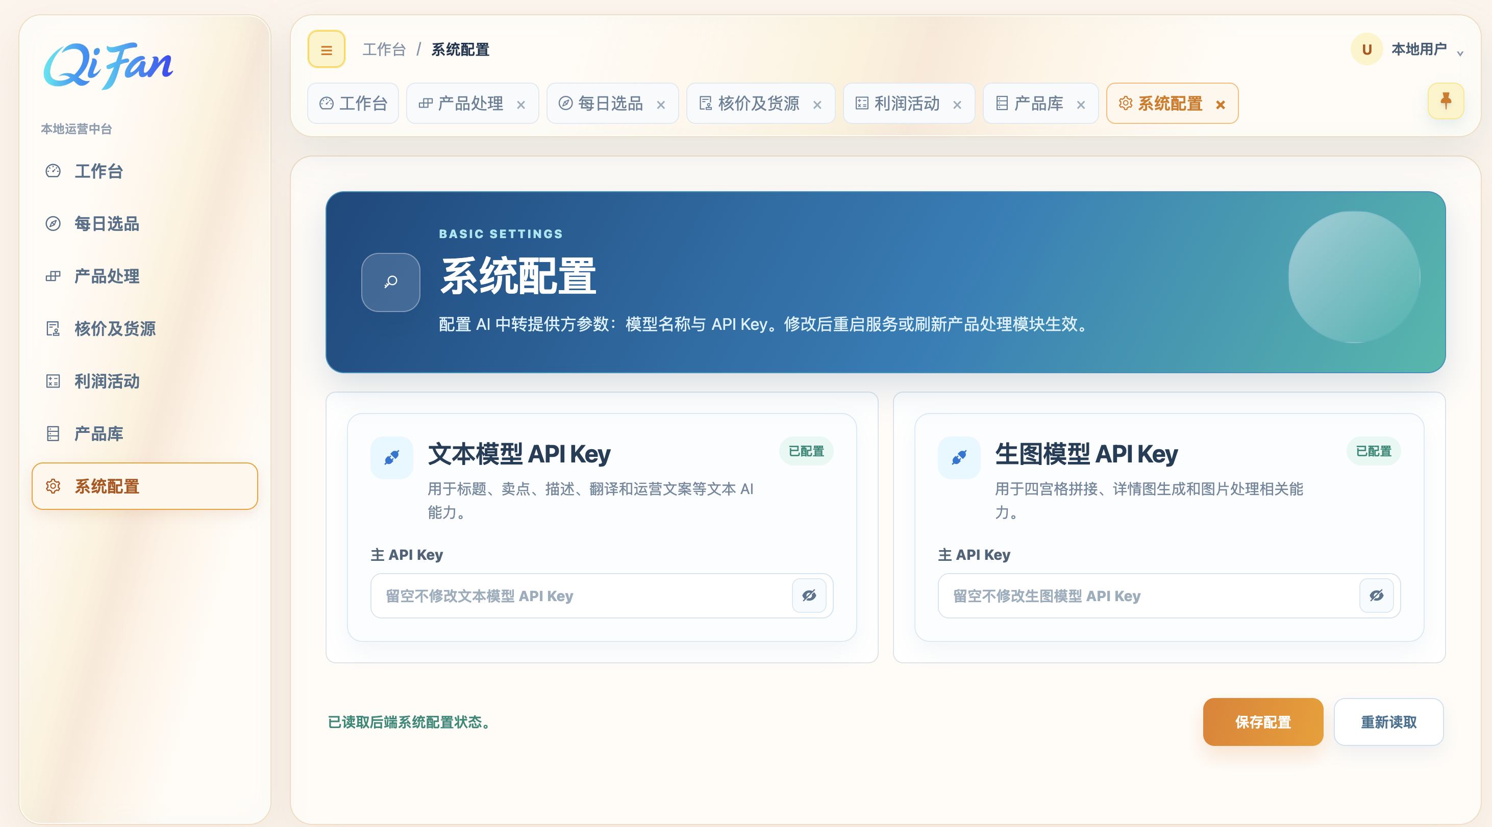
Task: Click the 已读取后端系统配置状态 status message
Action: point(411,722)
